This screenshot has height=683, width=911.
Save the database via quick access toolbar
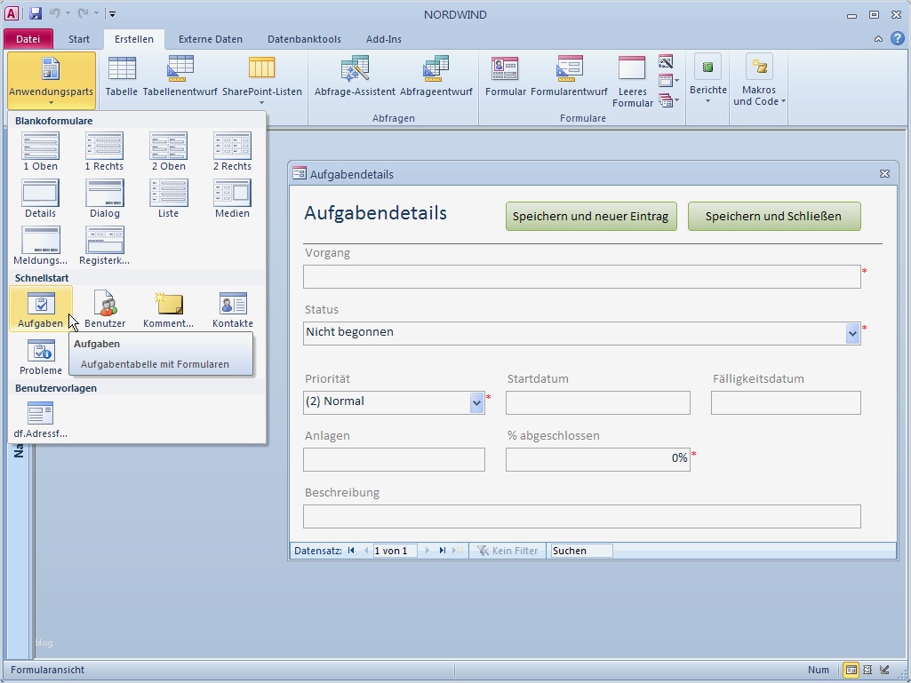(34, 12)
